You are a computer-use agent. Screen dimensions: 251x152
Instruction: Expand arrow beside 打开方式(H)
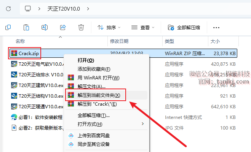point(142,124)
